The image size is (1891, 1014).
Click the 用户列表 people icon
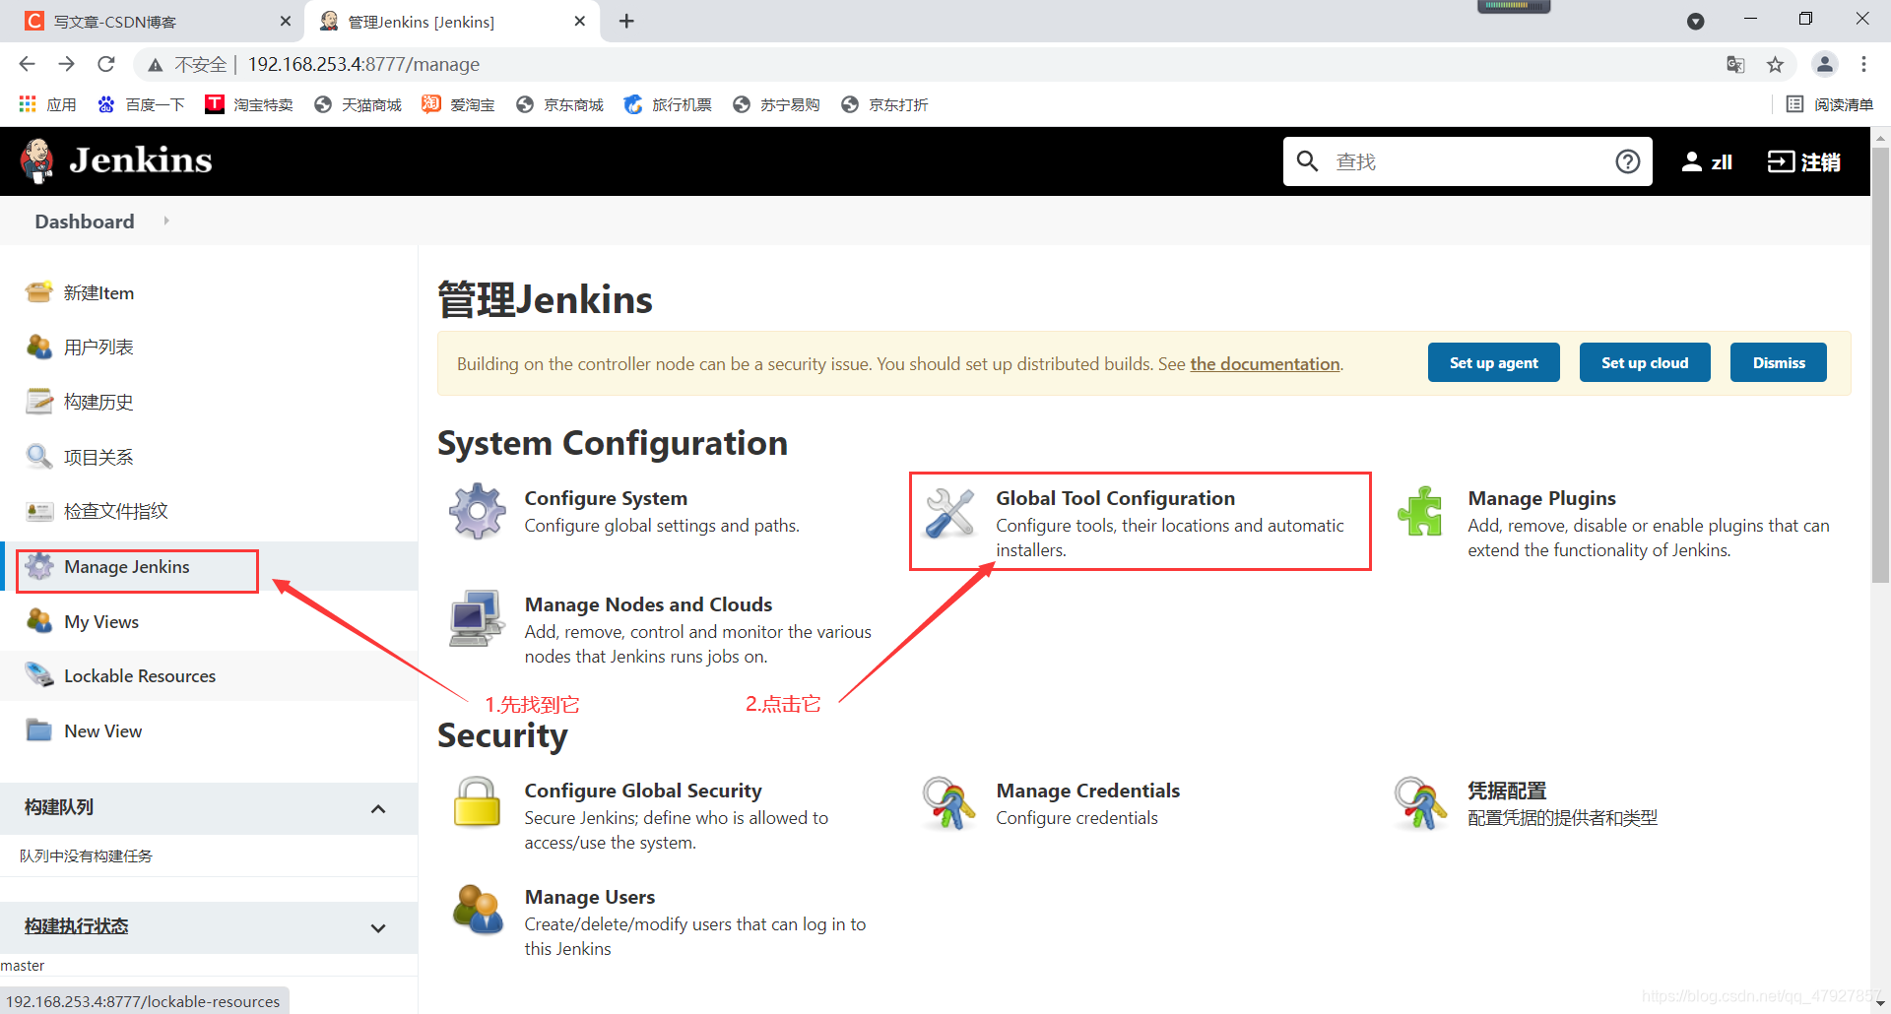pos(39,347)
